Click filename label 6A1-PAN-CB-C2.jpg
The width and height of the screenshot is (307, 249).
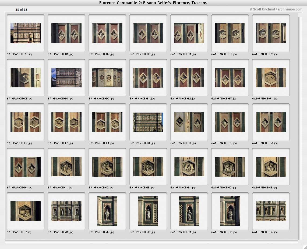[x=265, y=54]
